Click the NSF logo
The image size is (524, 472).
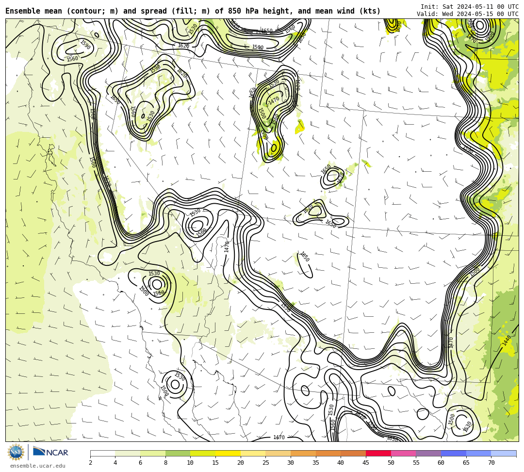tap(16, 452)
